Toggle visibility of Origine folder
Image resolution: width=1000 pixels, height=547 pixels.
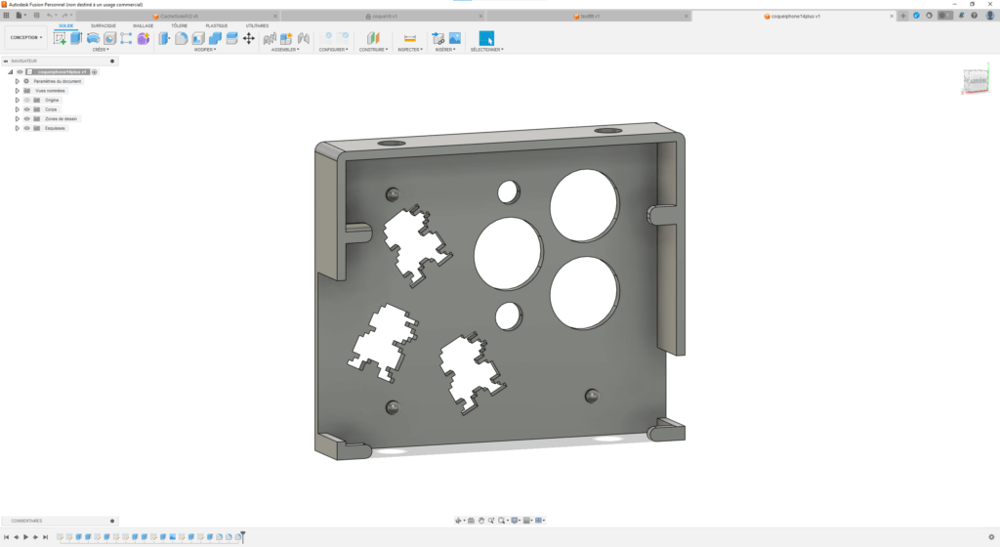click(x=26, y=100)
